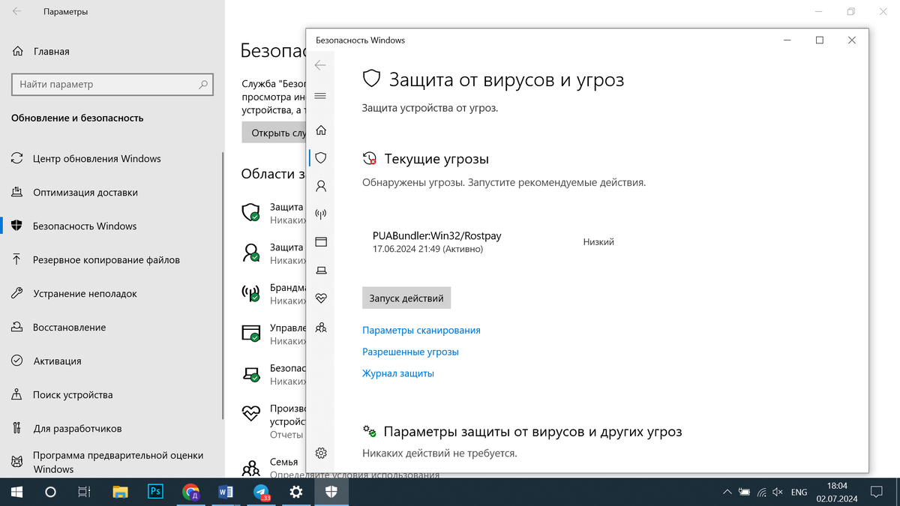This screenshot has height=506, width=900.
Task: Click Параметры защиты от вирусов heading
Action: click(532, 432)
